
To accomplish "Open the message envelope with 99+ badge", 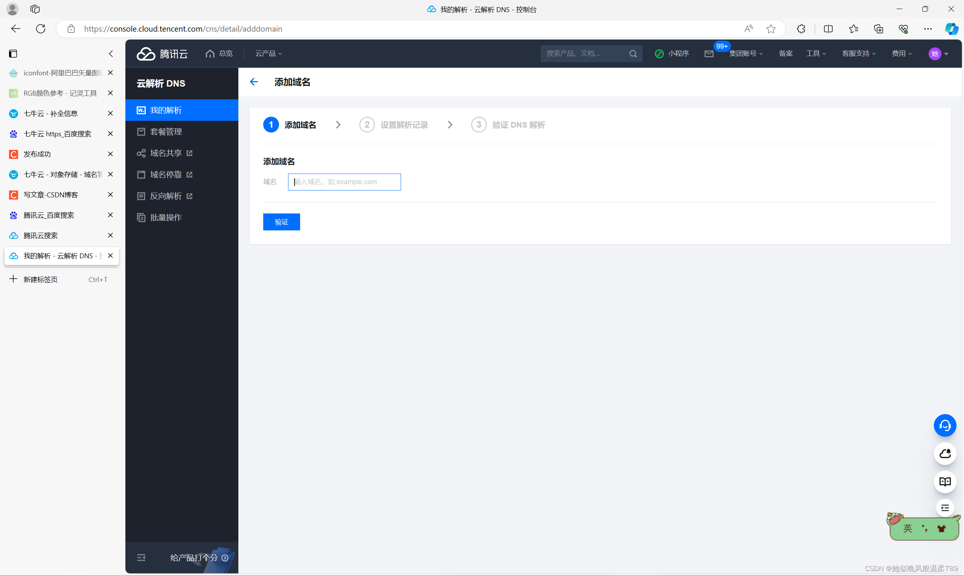I will (709, 53).
